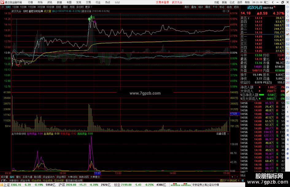Click the small square target icon above chart
Viewport: 290px width, 187px height.
click(x=224, y=11)
